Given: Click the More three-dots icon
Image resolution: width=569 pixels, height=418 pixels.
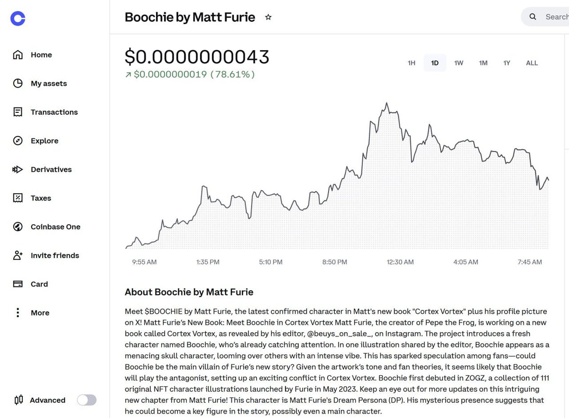Looking at the screenshot, I should coord(18,313).
